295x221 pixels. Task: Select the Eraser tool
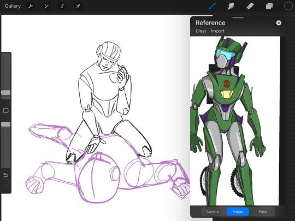250,6
